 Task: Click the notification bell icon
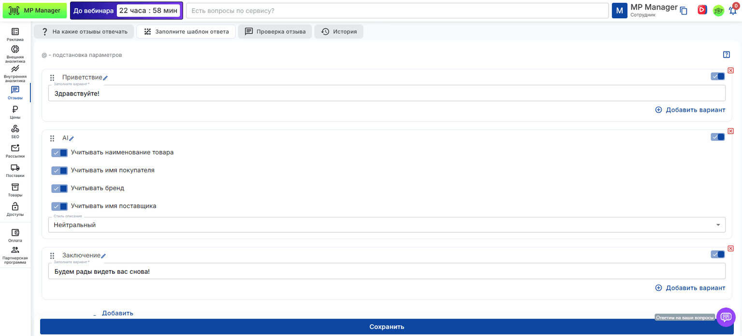[x=733, y=11]
